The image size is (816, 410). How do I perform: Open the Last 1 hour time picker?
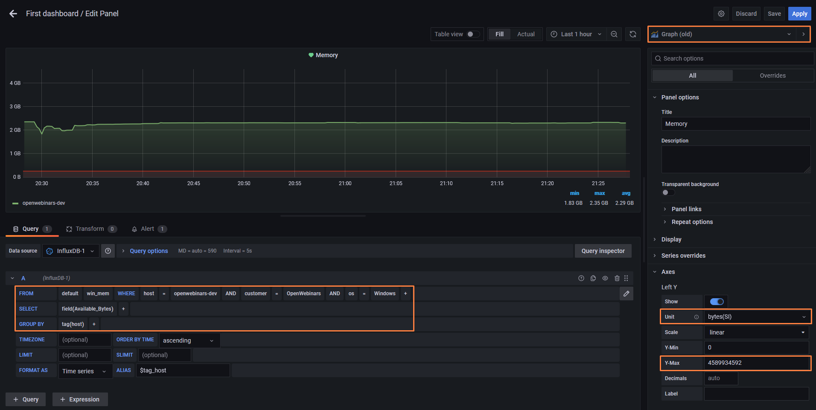pyautogui.click(x=576, y=34)
